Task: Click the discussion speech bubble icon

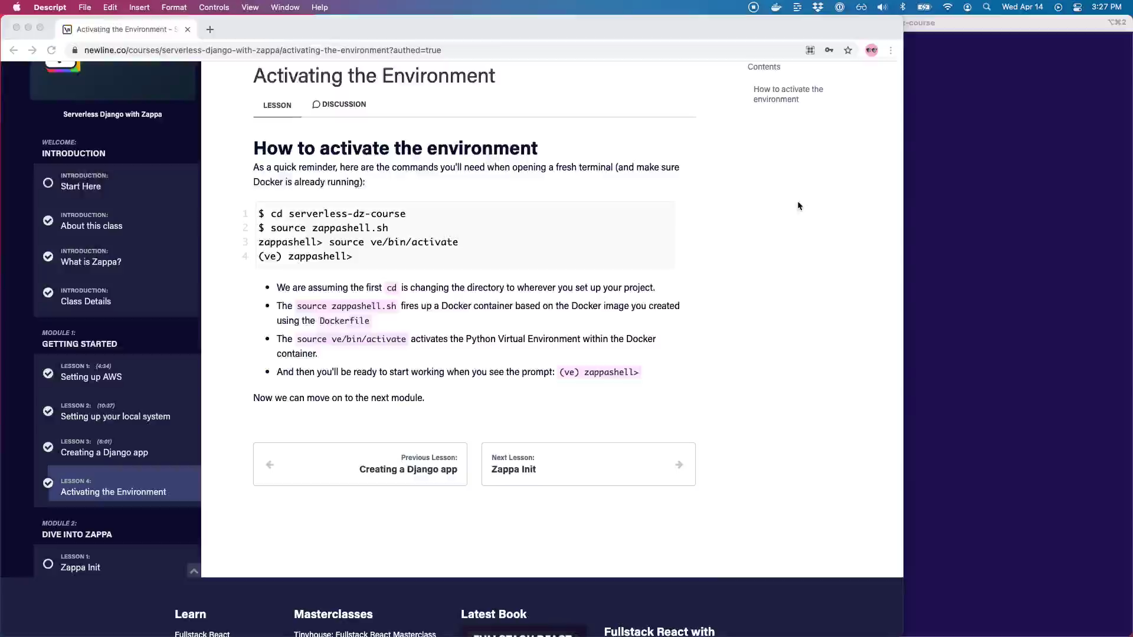Action: (x=316, y=104)
